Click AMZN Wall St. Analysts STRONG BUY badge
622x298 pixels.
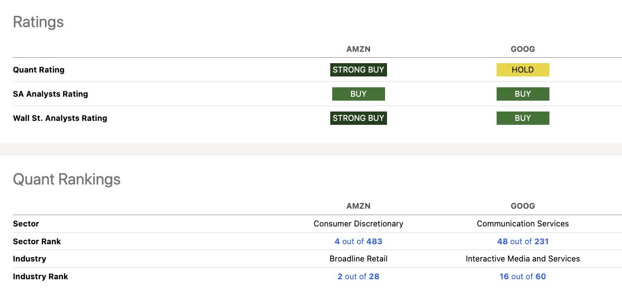358,118
